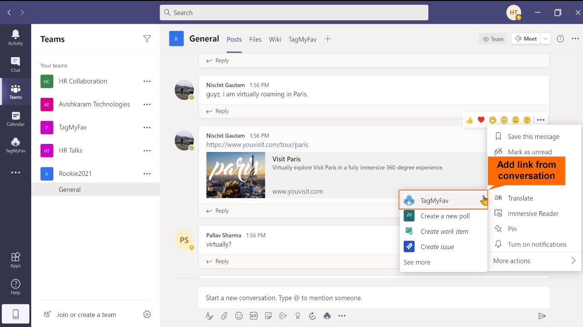
Task: Open manage teams settings gear
Action: (147, 315)
